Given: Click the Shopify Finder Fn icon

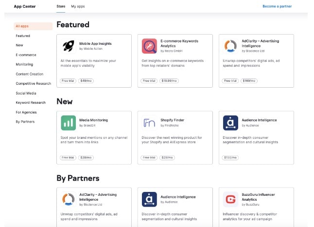Looking at the screenshot, I should click(149, 123).
